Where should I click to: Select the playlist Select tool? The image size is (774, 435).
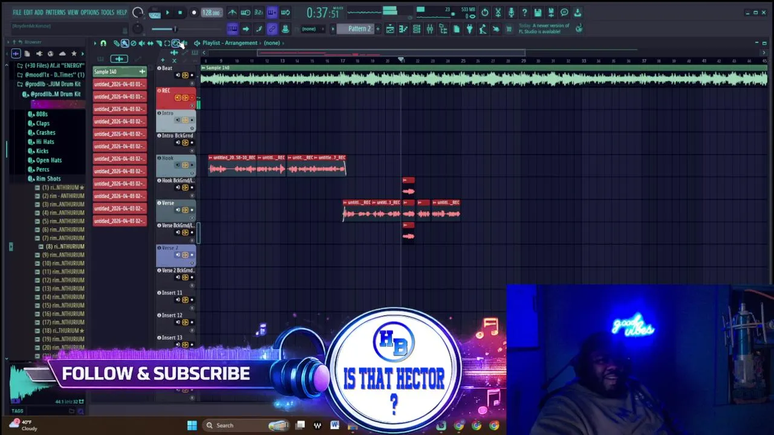[167, 43]
